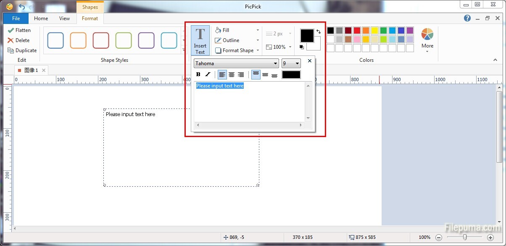The image size is (506, 246).
Task: Click into the text input area
Action: (x=250, y=103)
